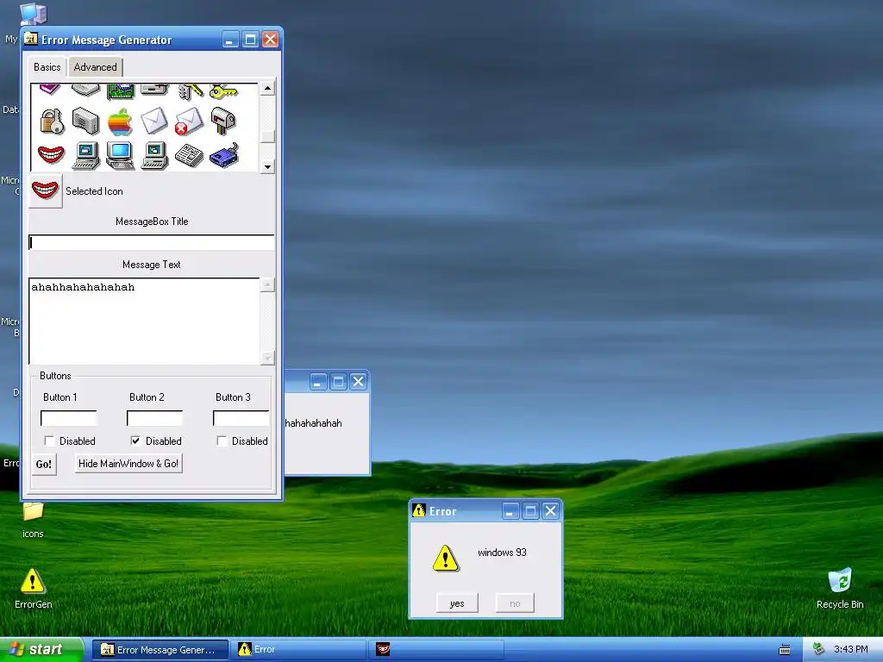Choose the padlock with key icon
The height and width of the screenshot is (662, 883).
(x=52, y=122)
